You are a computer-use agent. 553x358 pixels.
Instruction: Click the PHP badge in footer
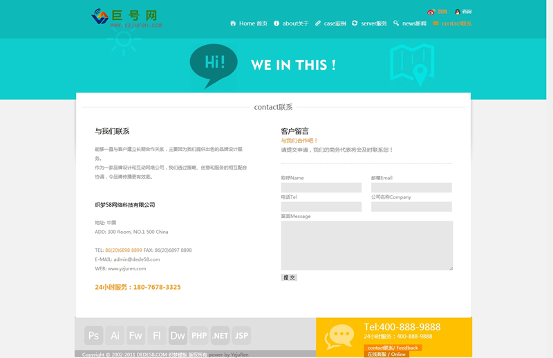click(x=199, y=335)
